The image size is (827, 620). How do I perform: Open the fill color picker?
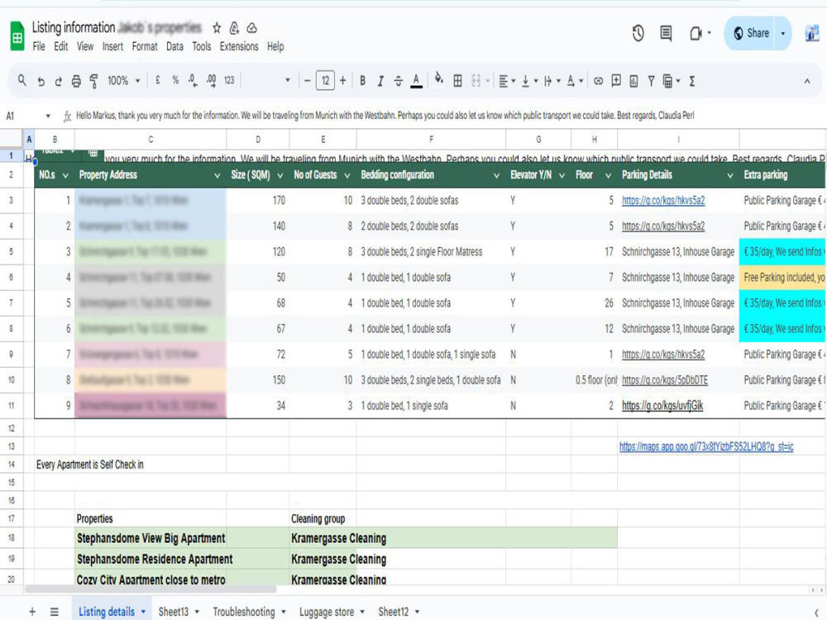(439, 80)
